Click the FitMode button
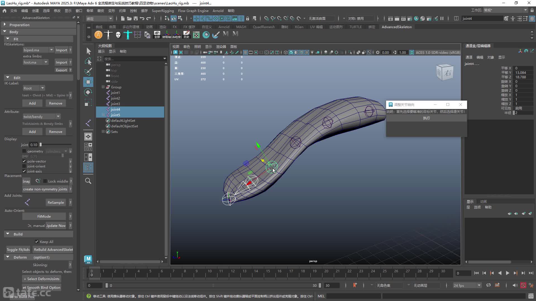 (44, 216)
